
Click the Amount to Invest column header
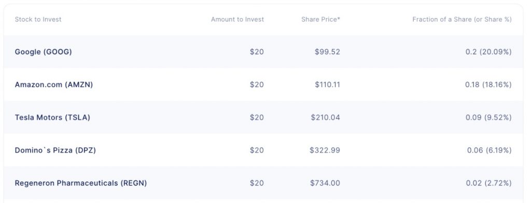click(x=237, y=19)
